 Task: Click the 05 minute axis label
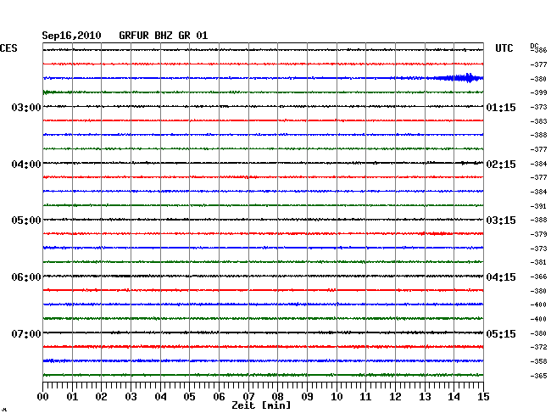click(x=189, y=397)
